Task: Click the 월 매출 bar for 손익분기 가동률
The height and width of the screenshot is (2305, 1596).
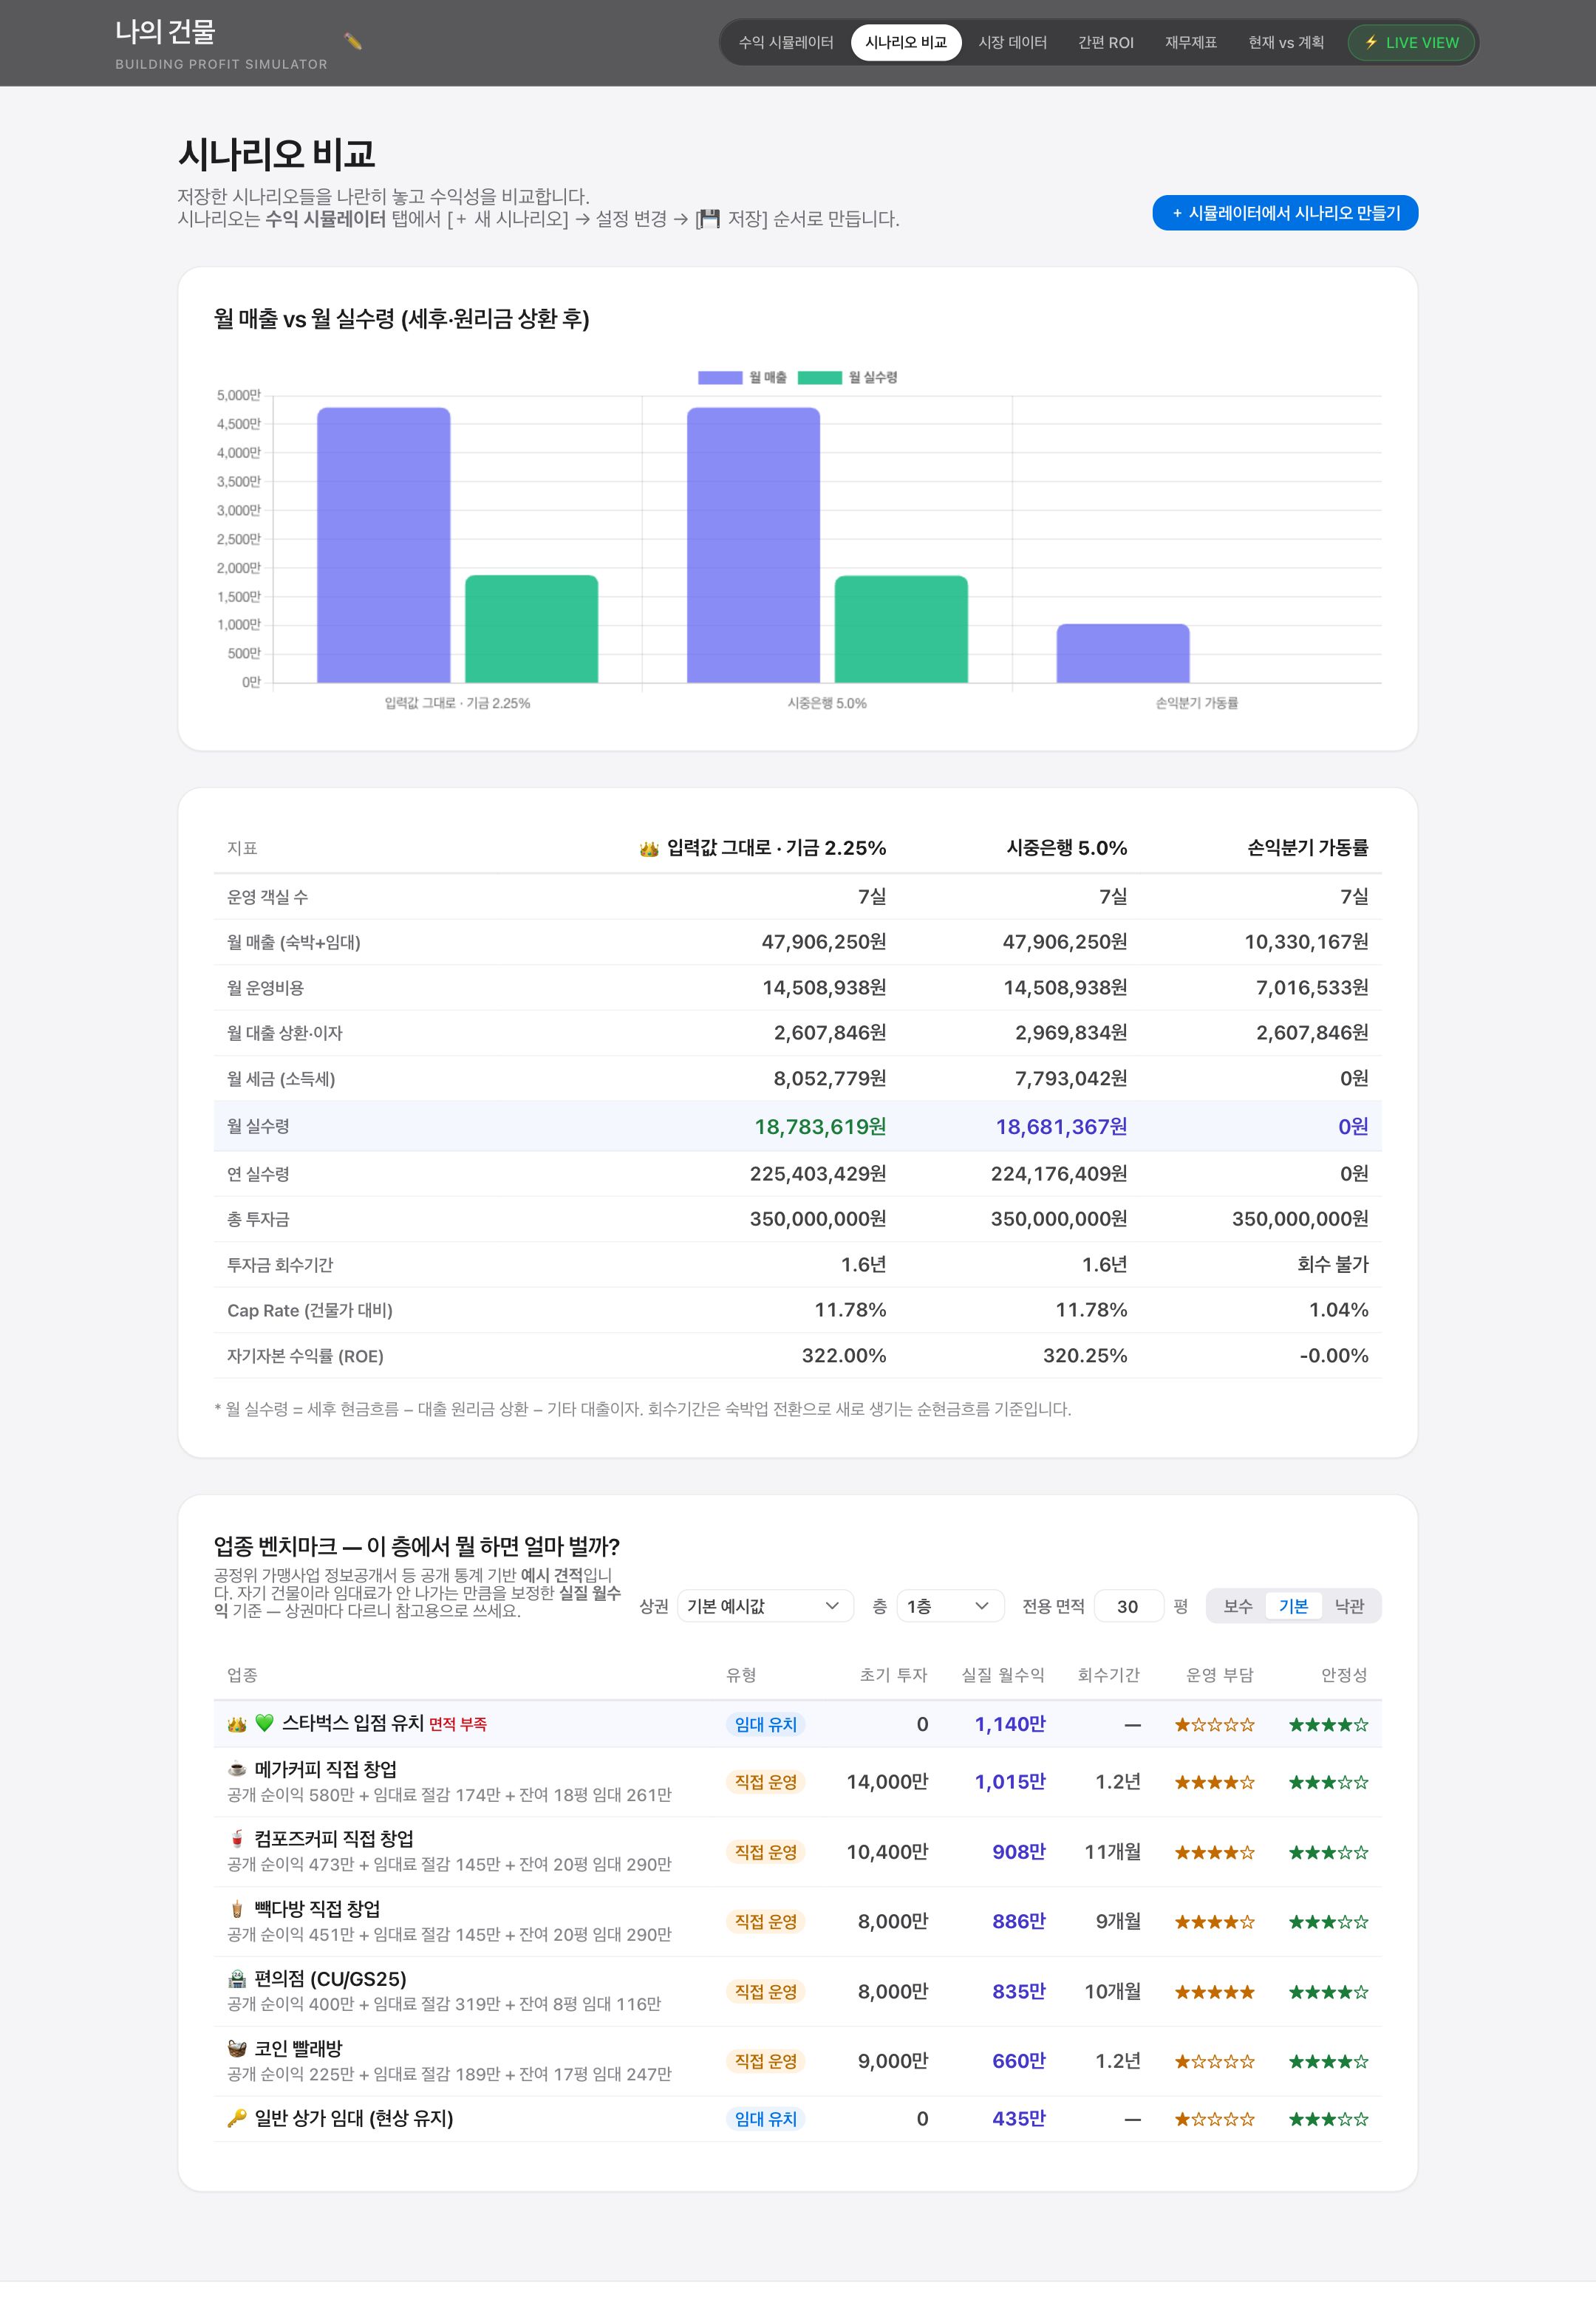Action: 1123,654
